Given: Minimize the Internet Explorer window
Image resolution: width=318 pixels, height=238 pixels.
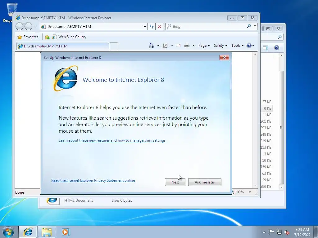Looking at the screenshot, I should (232, 18).
